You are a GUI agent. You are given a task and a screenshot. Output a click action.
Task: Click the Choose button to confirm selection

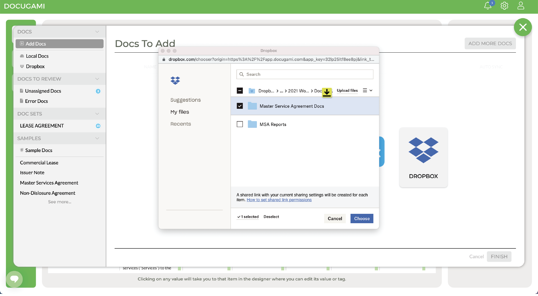(x=362, y=218)
